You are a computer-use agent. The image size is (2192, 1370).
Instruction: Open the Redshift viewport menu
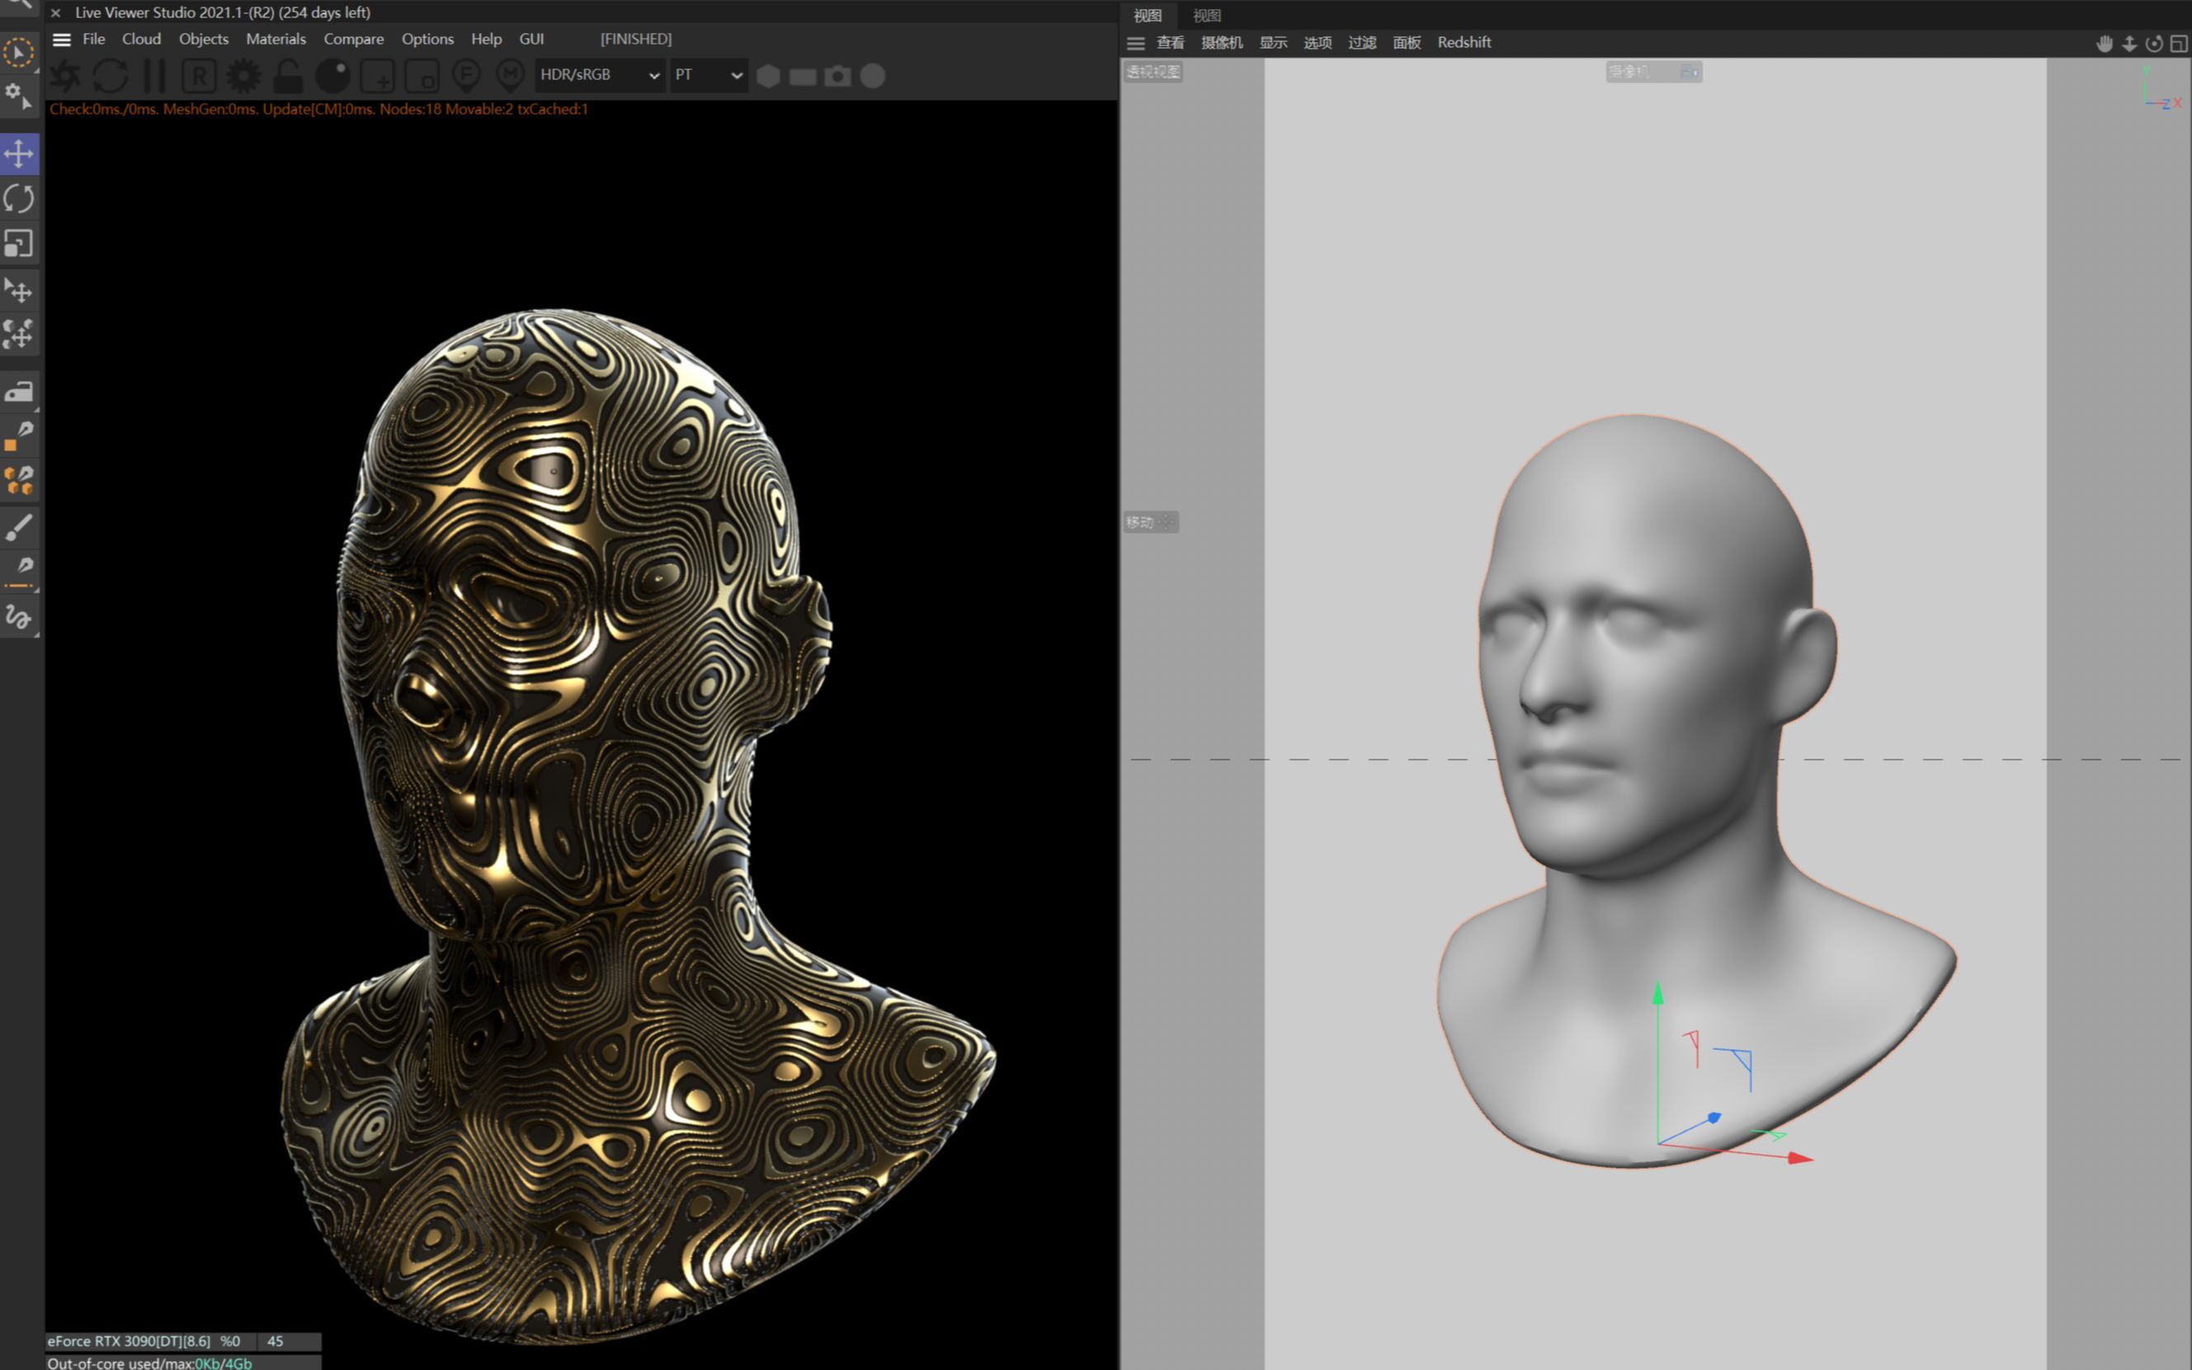point(1464,43)
